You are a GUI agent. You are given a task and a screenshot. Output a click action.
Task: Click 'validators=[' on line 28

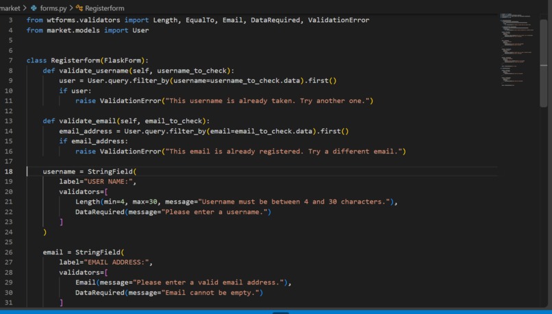(84, 272)
